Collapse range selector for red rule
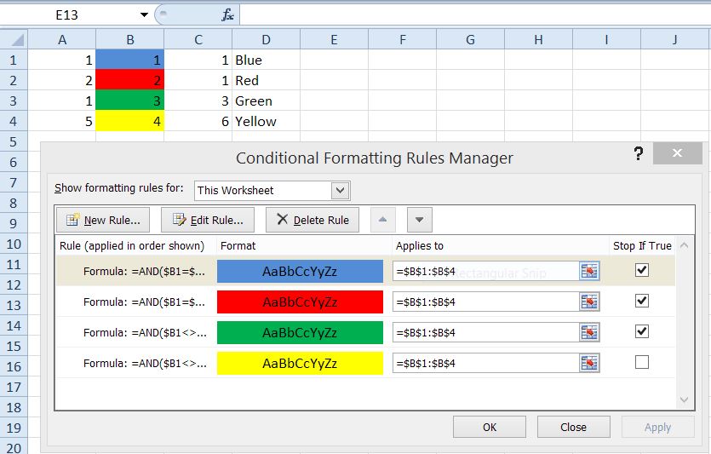 [x=589, y=302]
